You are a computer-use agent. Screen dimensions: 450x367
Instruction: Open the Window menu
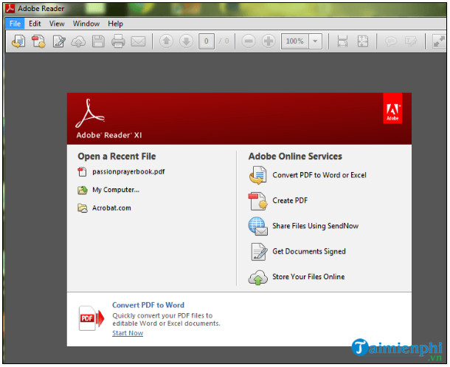click(x=86, y=24)
